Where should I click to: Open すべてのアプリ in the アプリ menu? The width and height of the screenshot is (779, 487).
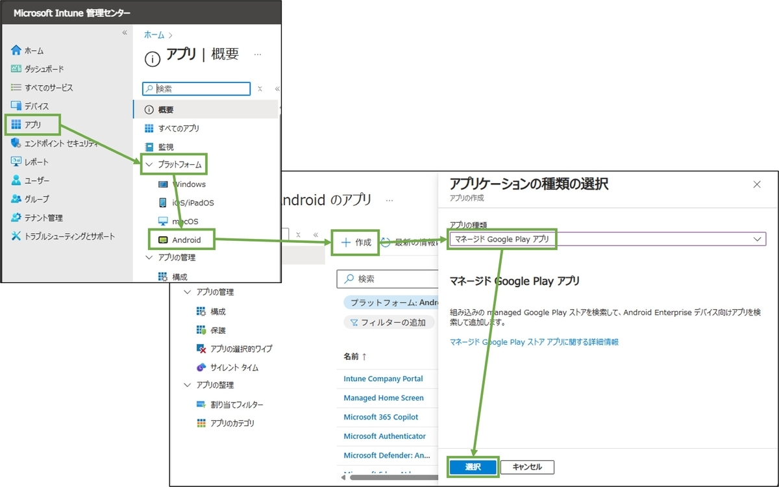tap(172, 129)
